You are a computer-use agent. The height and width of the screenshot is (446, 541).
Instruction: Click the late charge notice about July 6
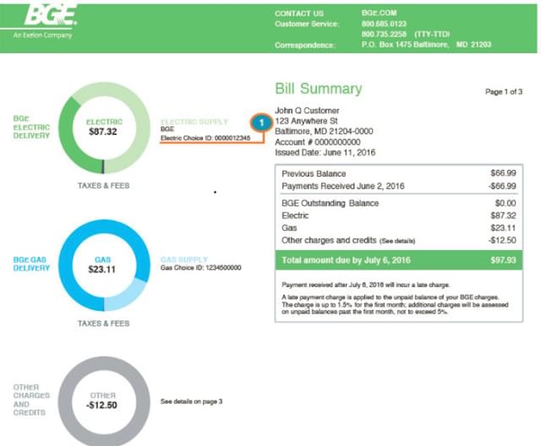click(x=366, y=285)
